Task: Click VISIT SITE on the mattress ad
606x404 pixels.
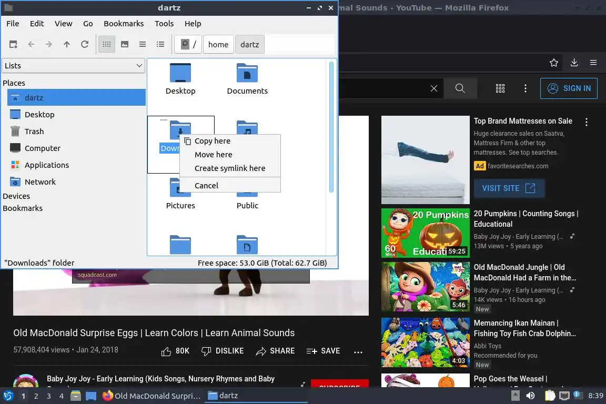Action: click(x=509, y=188)
